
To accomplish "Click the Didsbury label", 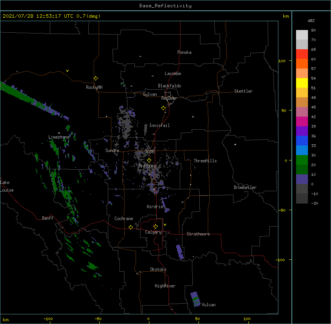I will 147,166.
